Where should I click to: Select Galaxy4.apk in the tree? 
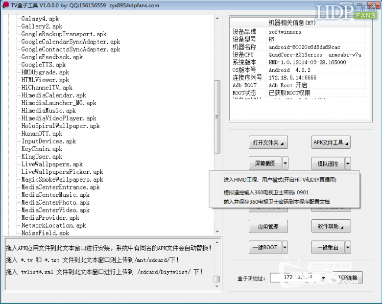pos(40,19)
